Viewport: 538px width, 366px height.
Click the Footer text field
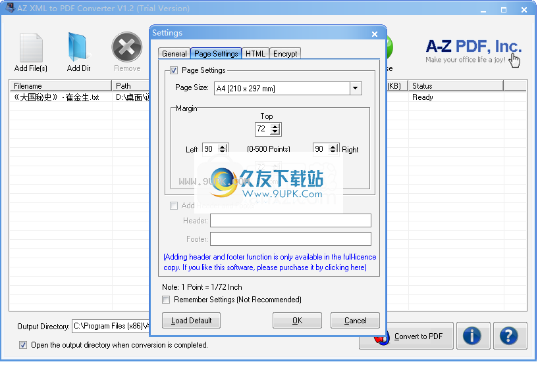[290, 239]
